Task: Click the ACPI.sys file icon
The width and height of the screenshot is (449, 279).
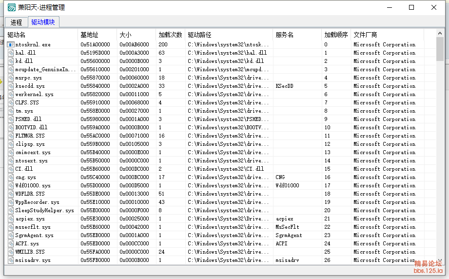Action: point(11,243)
